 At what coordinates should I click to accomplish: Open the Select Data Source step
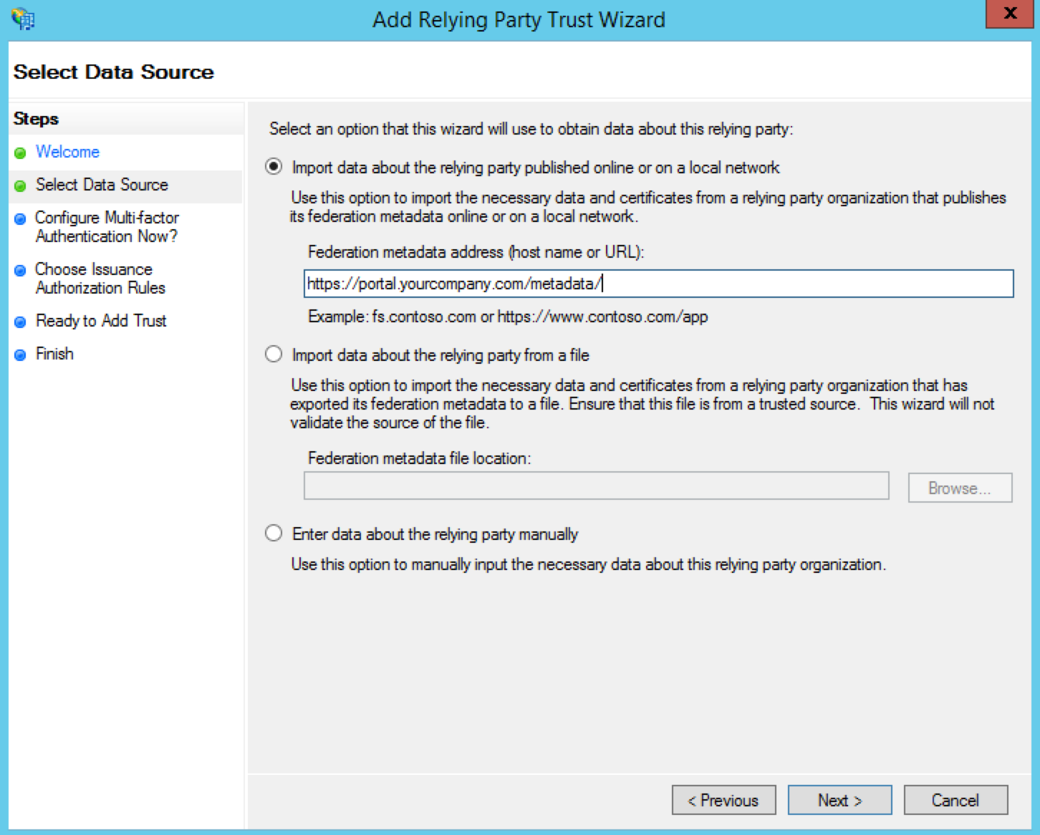click(x=102, y=185)
